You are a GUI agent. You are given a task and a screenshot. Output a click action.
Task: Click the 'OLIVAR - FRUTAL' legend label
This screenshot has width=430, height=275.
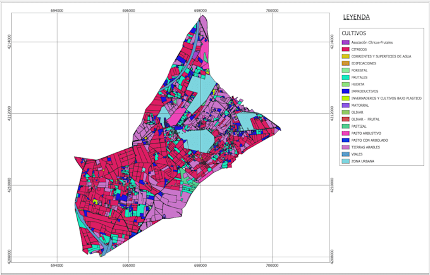coord(365,119)
